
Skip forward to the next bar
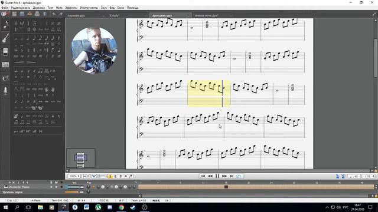coord(224,176)
